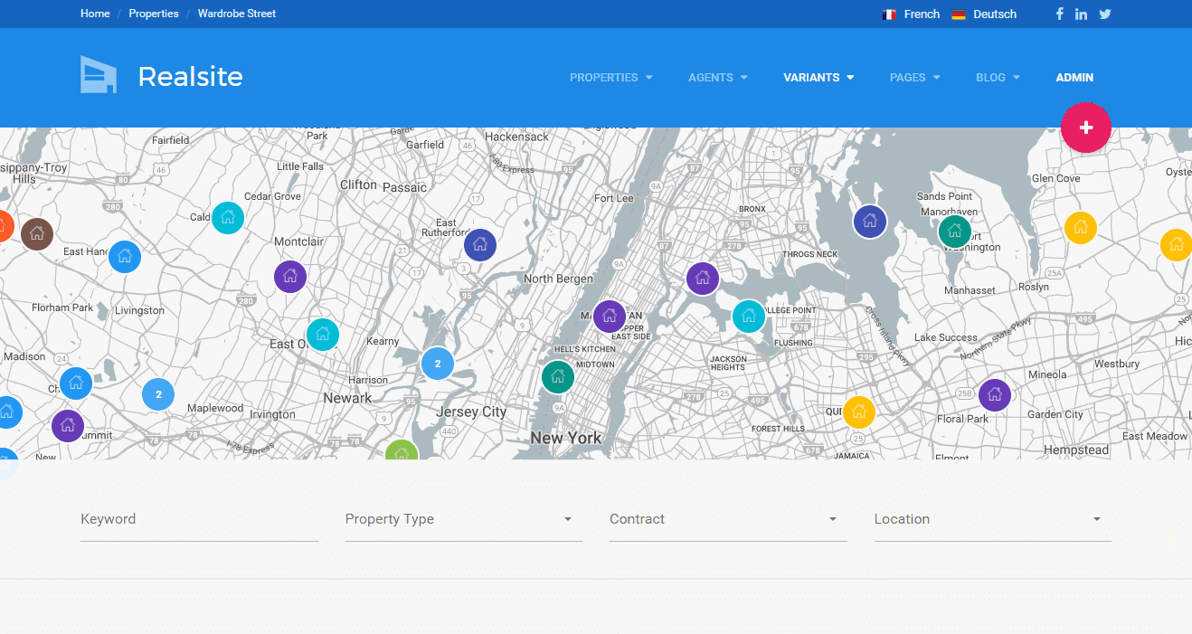The height and width of the screenshot is (634, 1192).
Task: Click the yellow house marker near Glen Cove
Action: click(1080, 228)
